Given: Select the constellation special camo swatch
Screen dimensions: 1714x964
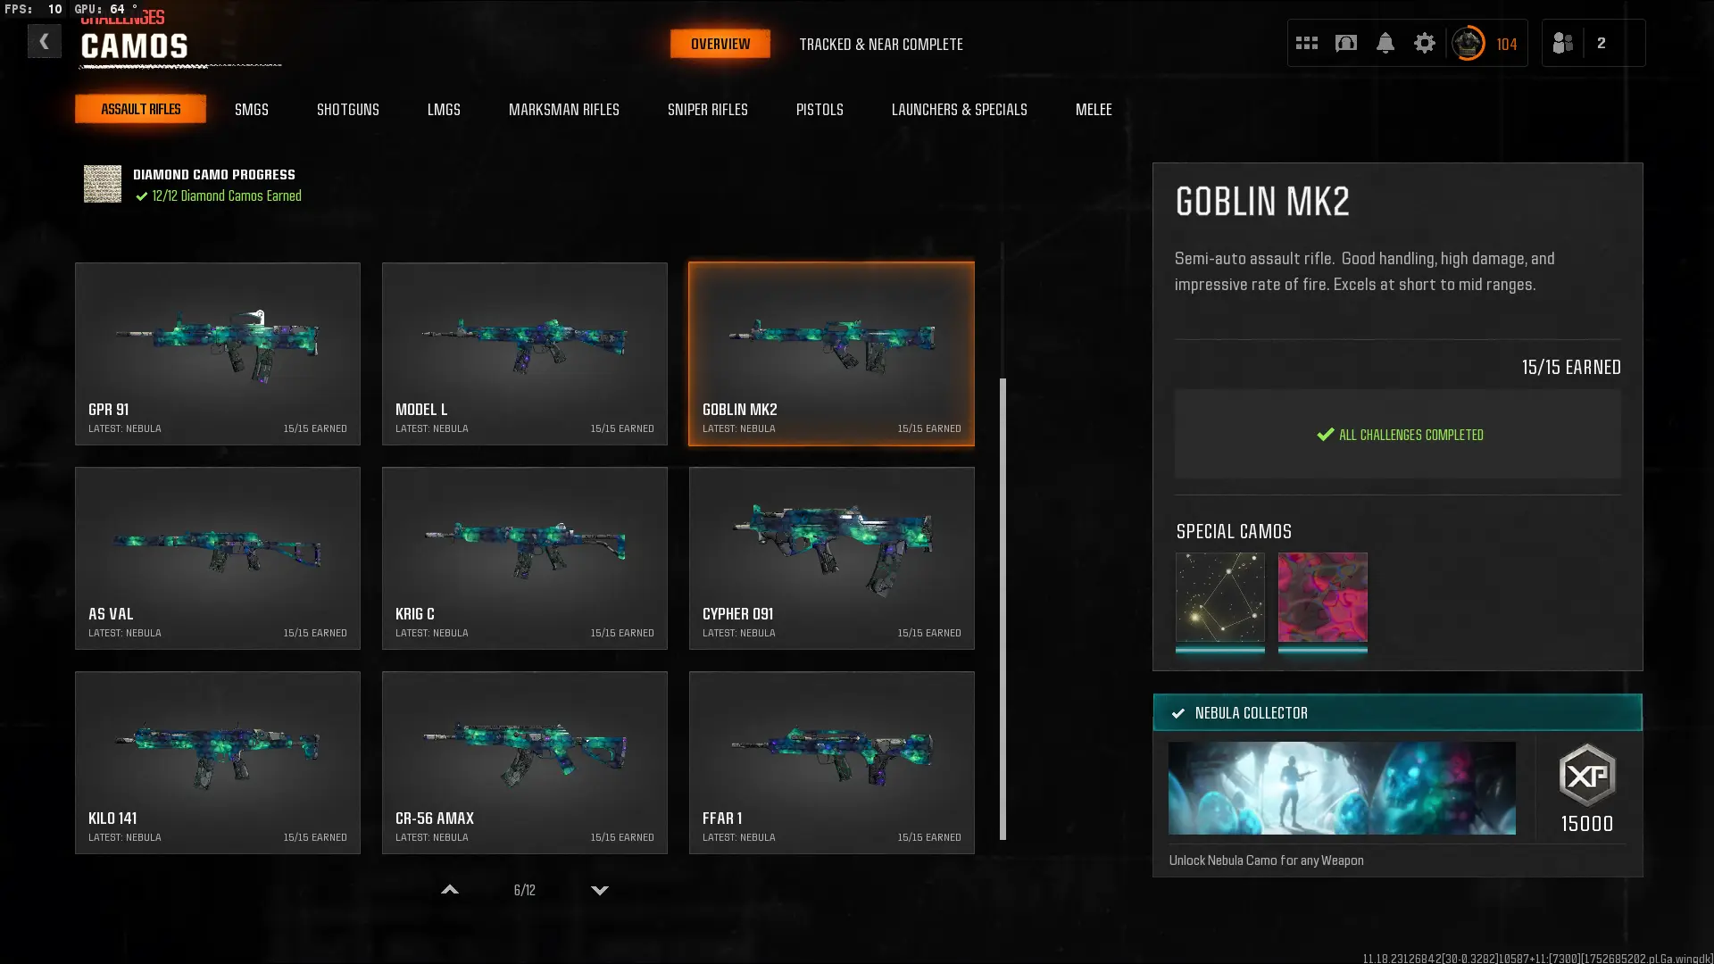Looking at the screenshot, I should 1219,597.
